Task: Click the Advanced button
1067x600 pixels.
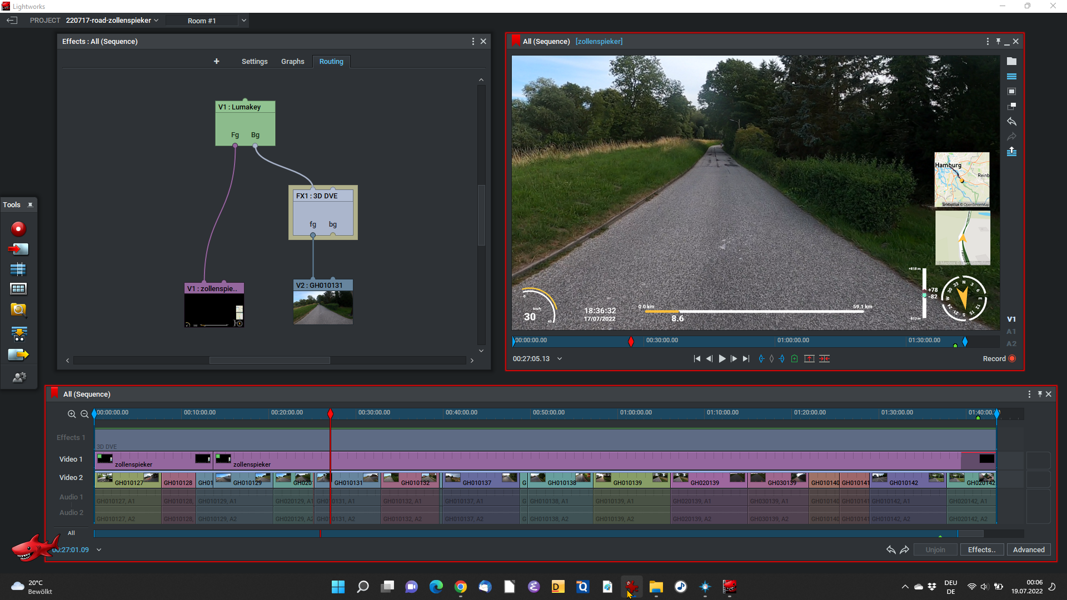Action: pos(1029,549)
